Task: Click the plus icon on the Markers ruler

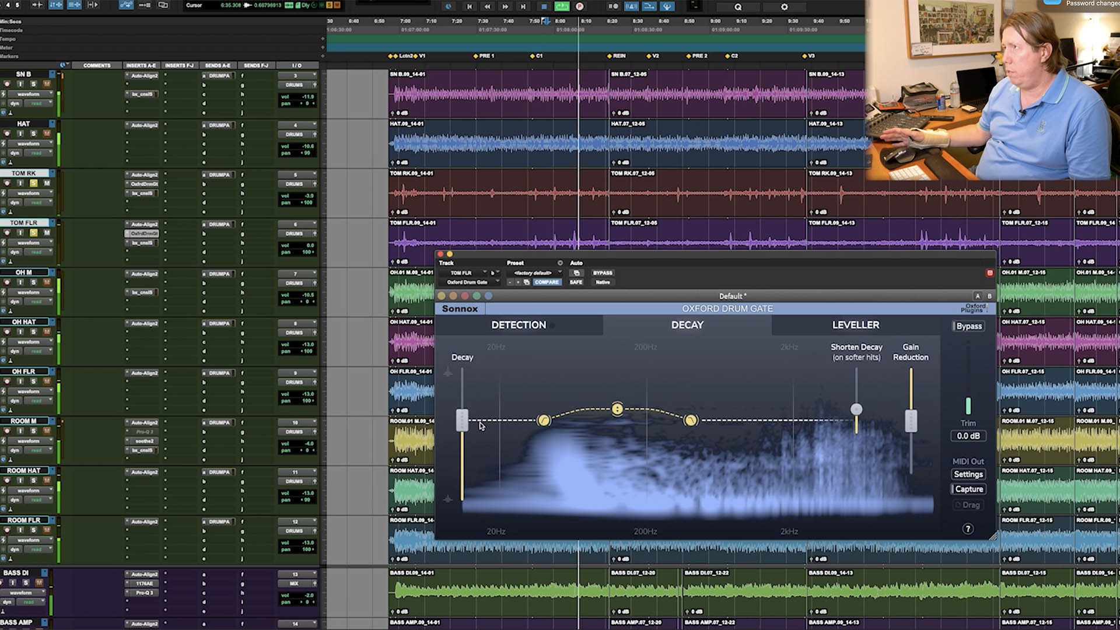Action: click(x=323, y=57)
